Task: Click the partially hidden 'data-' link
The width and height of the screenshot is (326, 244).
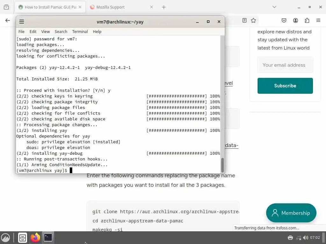Action: 232,145
